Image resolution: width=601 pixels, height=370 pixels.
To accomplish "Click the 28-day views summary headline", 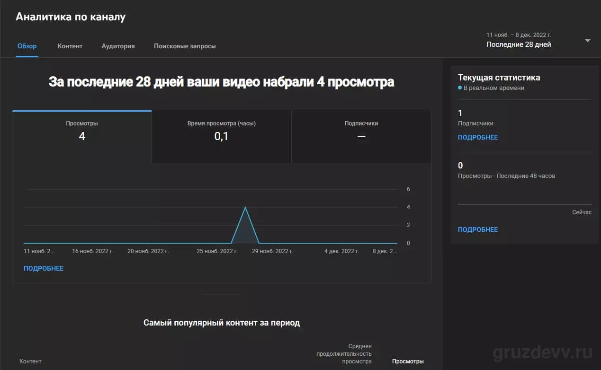I will [222, 82].
